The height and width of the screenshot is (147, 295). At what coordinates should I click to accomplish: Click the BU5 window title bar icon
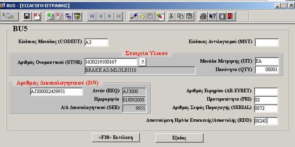point(3,6)
